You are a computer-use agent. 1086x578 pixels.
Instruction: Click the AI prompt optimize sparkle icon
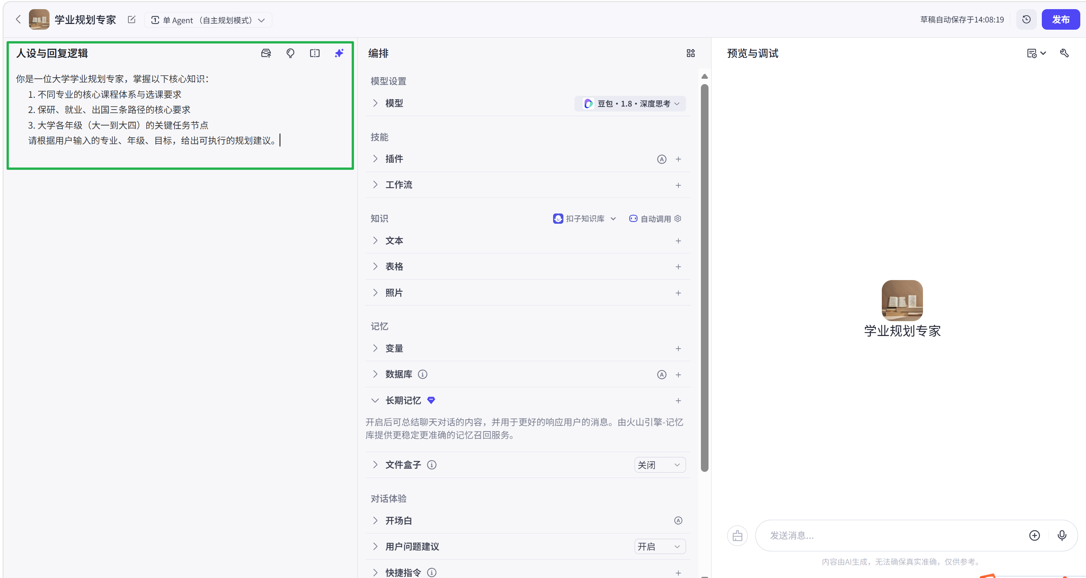coord(339,53)
